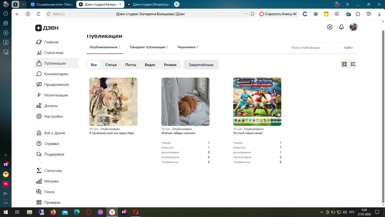The height and width of the screenshot is (217, 385).
Task: Open Статистика next to the bar-chart icon
Action: (x=54, y=53)
